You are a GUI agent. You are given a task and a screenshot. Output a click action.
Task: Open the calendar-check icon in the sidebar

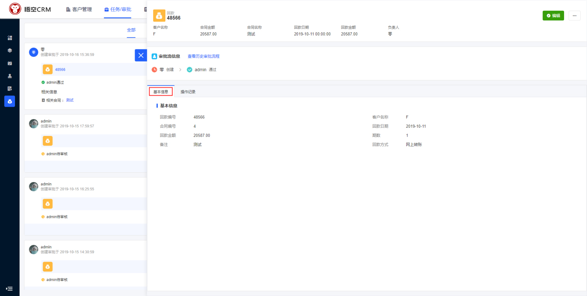[x=10, y=63]
